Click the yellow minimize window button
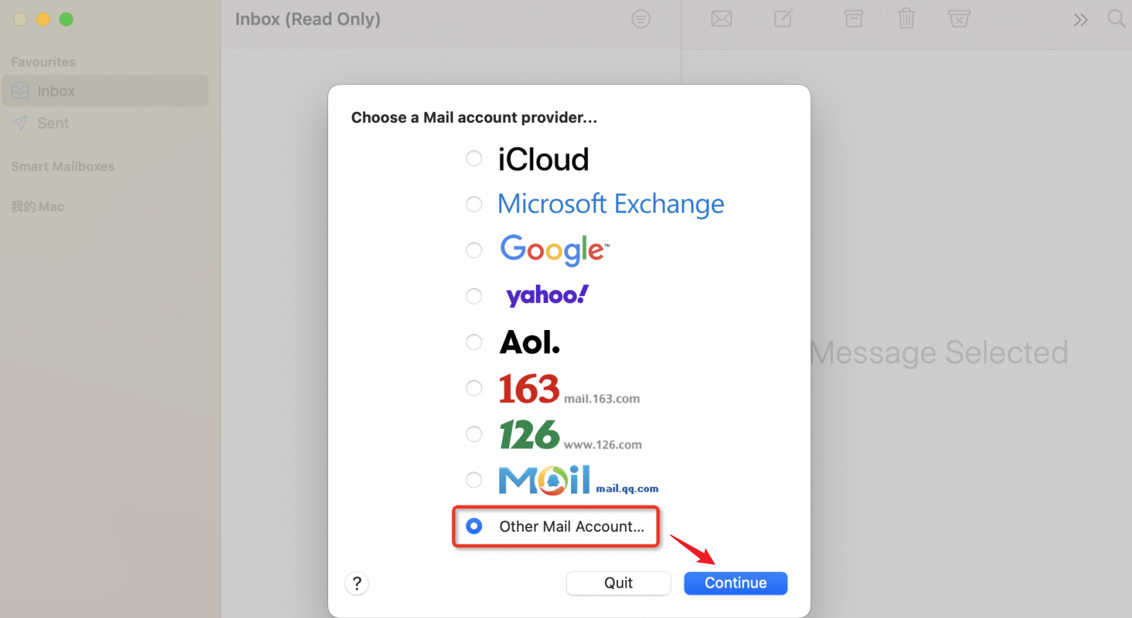1132x618 pixels. tap(43, 19)
